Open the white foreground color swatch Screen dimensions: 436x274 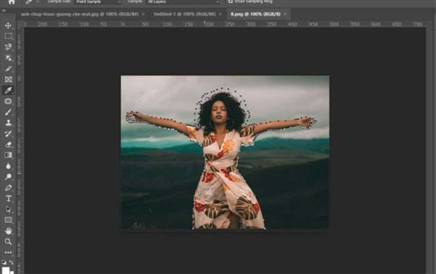coord(5,271)
